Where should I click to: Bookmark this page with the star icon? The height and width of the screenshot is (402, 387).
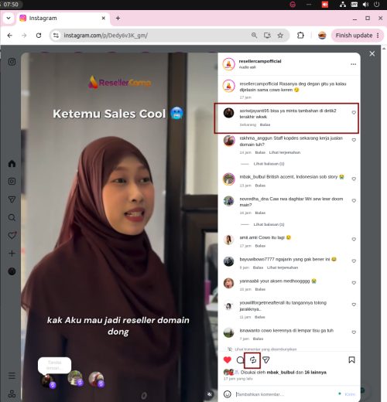coord(280,36)
